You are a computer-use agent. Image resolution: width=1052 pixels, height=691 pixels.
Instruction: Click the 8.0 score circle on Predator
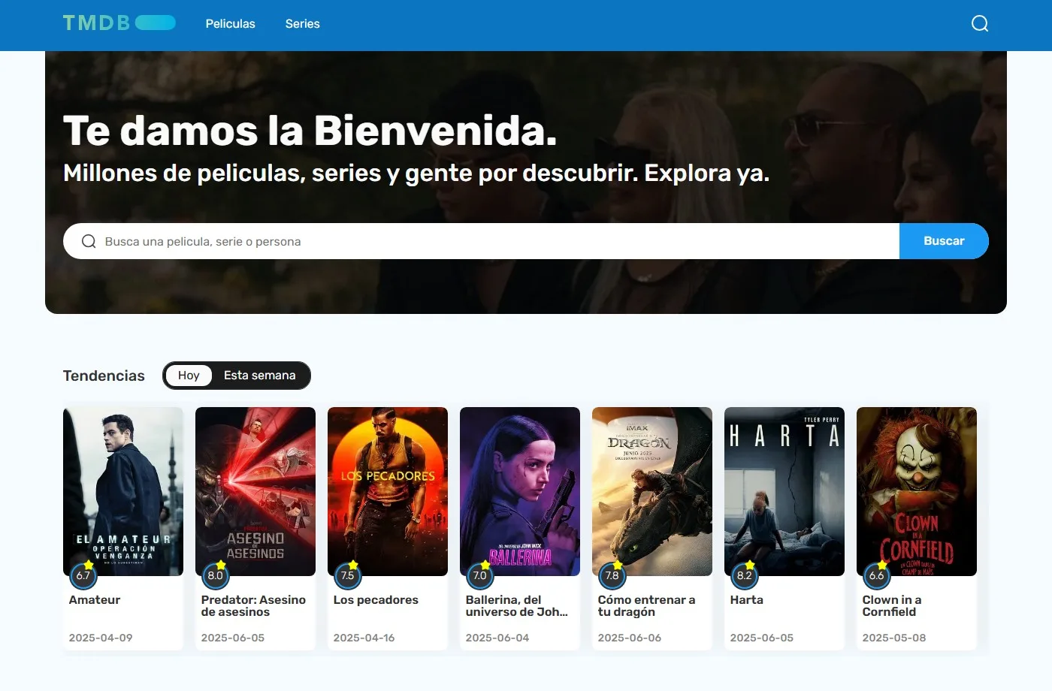click(x=216, y=575)
